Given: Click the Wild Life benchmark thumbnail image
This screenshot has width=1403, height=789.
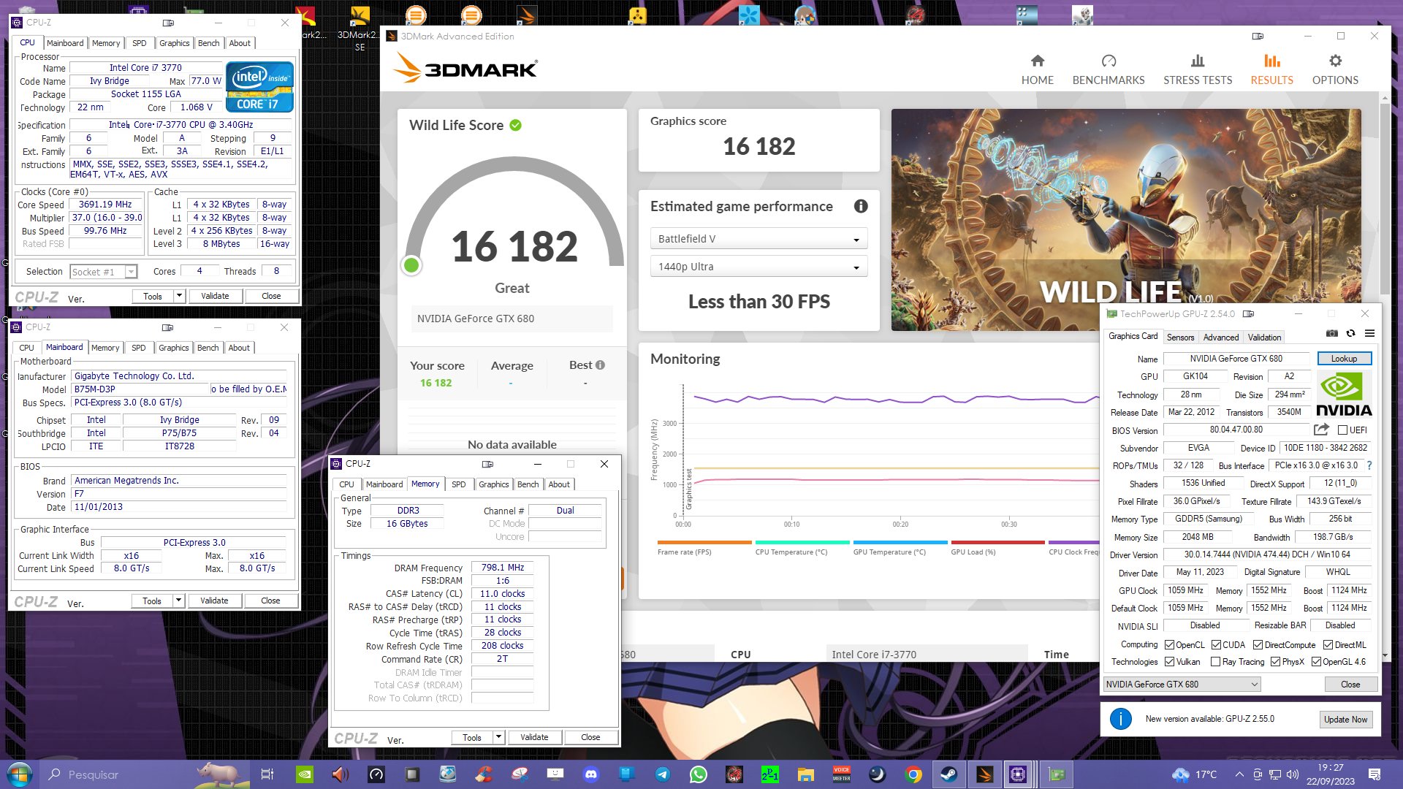Looking at the screenshot, I should click(x=1125, y=219).
